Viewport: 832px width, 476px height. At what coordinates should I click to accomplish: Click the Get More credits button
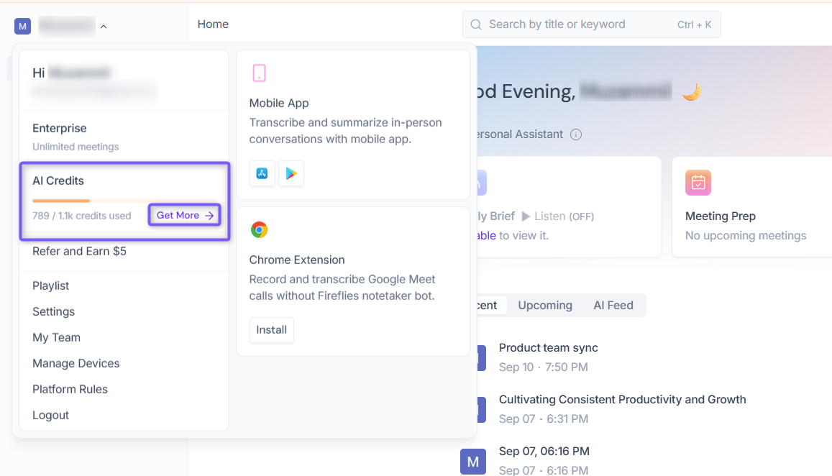click(185, 215)
